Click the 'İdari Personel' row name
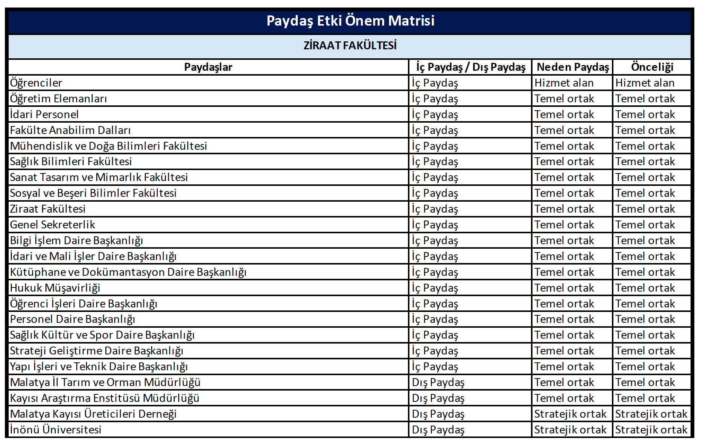This screenshot has width=709, height=444. tap(44, 114)
